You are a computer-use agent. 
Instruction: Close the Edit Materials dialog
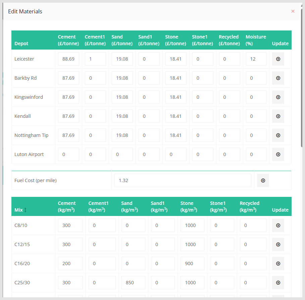293,11
